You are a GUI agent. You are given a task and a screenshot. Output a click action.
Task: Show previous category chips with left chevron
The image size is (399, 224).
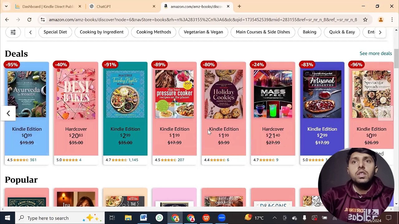pos(30,32)
